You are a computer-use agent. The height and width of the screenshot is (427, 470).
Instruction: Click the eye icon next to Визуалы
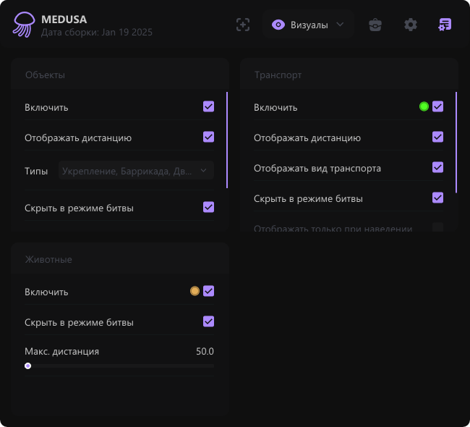278,25
